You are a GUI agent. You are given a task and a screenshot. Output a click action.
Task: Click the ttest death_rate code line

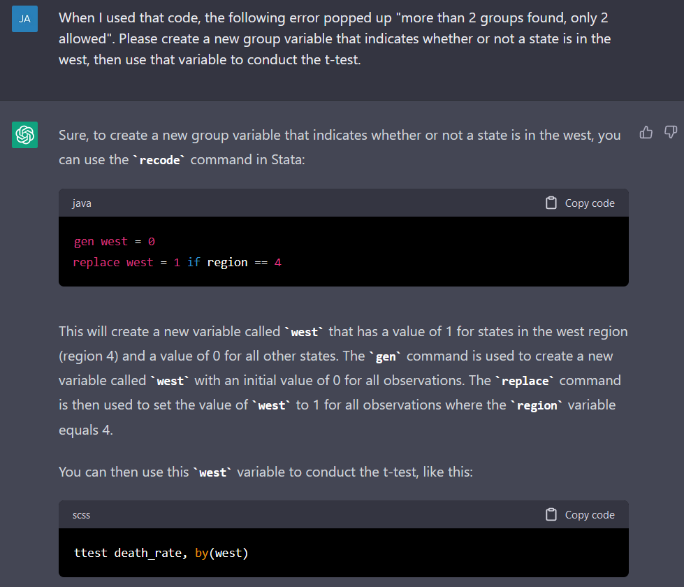pos(161,553)
